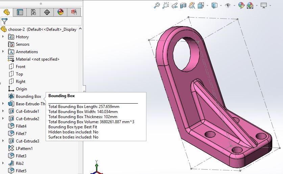Open View Orientation dropdown arrow

point(207,5)
